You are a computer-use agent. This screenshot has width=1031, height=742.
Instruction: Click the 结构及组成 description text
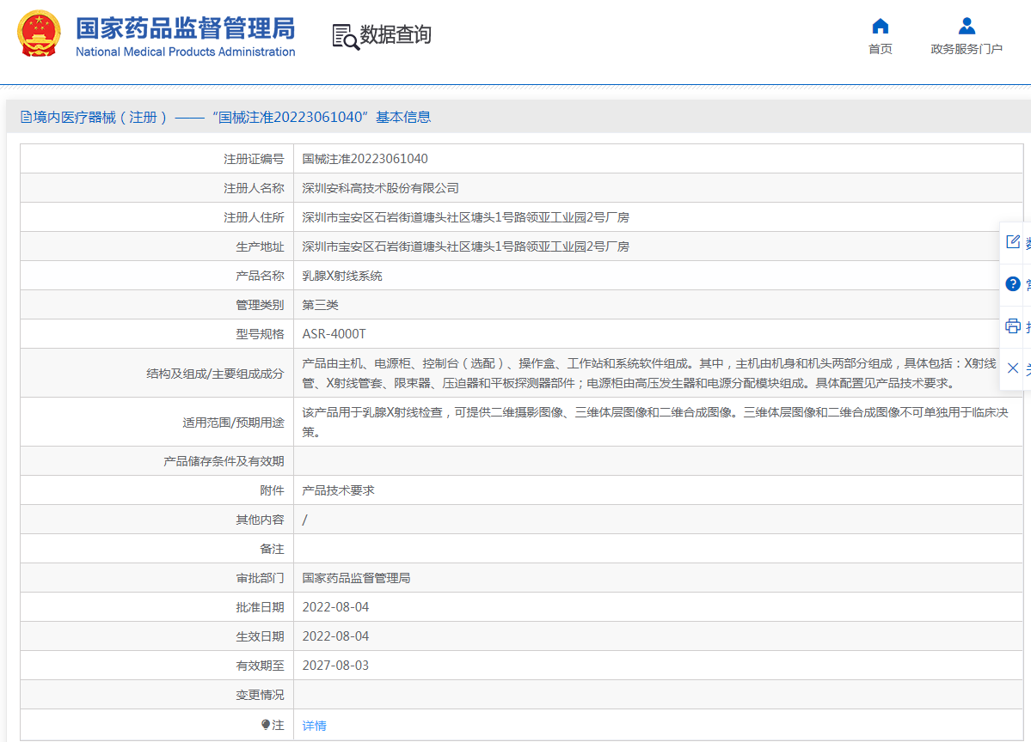(x=649, y=373)
